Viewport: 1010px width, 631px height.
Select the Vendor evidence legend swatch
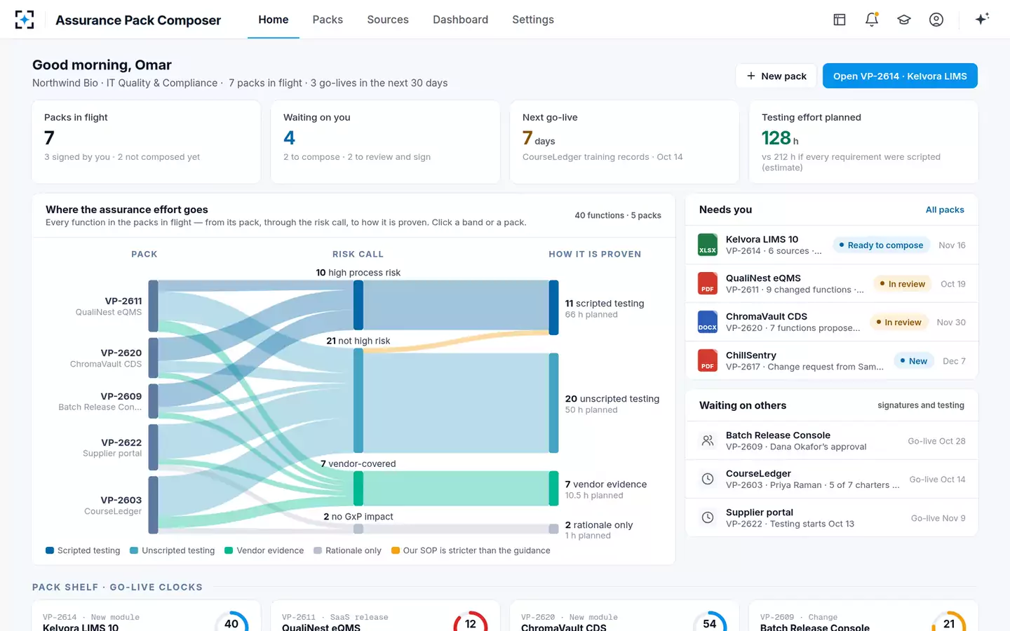(229, 550)
